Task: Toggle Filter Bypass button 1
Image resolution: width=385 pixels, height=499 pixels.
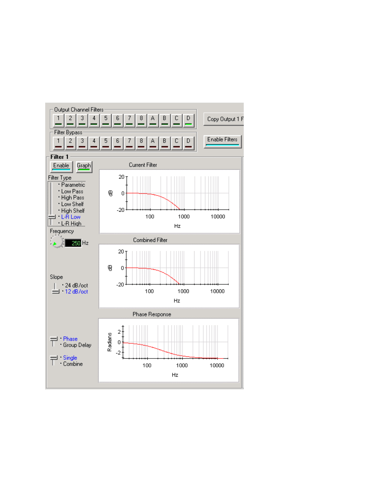Action: pos(59,143)
